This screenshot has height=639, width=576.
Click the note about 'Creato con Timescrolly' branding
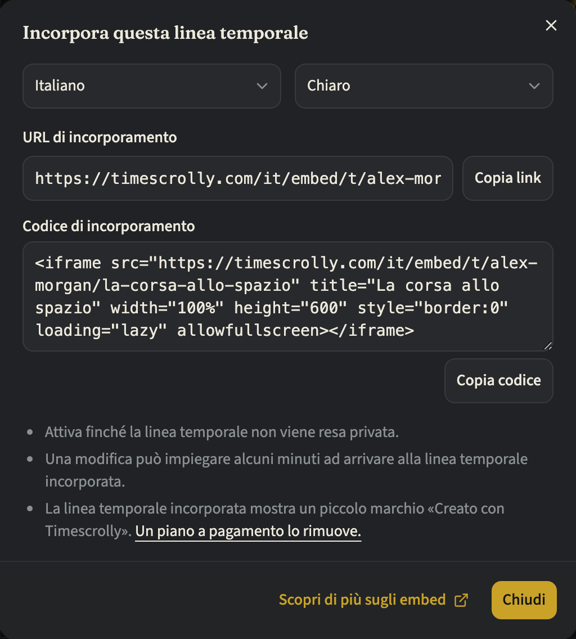tap(274, 520)
